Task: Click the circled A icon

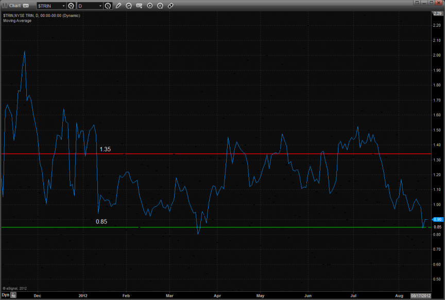Action: click(x=160, y=6)
